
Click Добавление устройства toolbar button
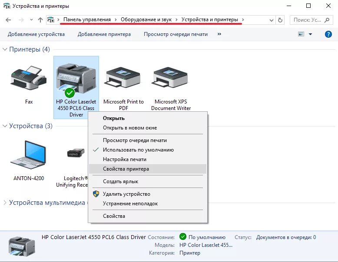tap(36, 34)
